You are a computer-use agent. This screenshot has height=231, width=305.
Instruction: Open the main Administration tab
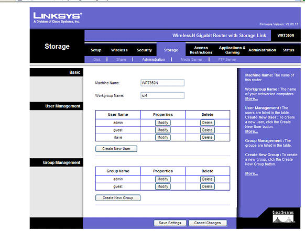(x=262, y=50)
